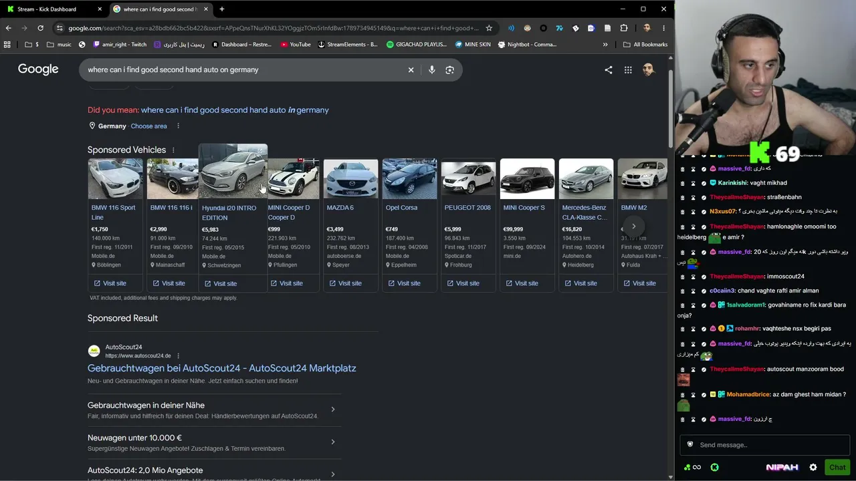Screen dimensions: 856x481
Task: Visit site for Hyundai i20 listing
Action: click(221, 283)
